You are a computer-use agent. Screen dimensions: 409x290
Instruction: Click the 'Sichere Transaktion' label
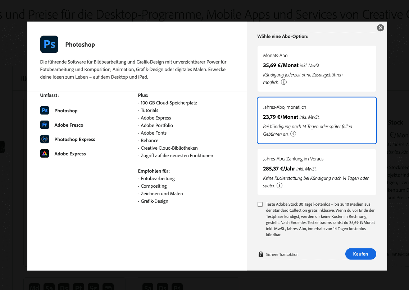[282, 254]
